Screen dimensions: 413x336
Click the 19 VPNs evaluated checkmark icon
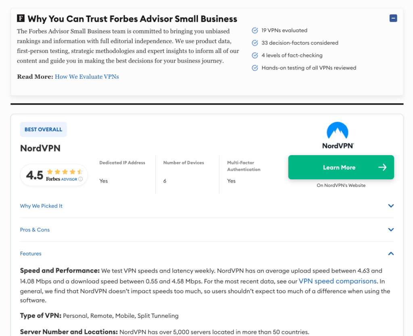pyautogui.click(x=255, y=30)
